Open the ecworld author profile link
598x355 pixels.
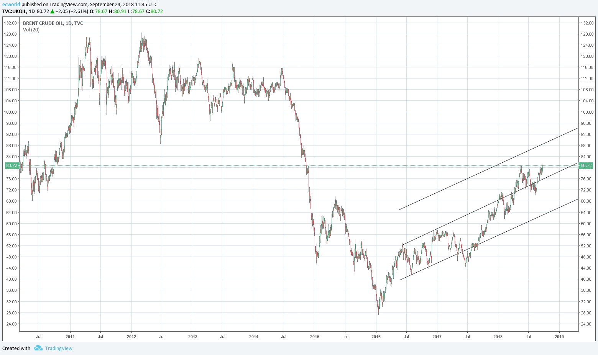(11, 5)
